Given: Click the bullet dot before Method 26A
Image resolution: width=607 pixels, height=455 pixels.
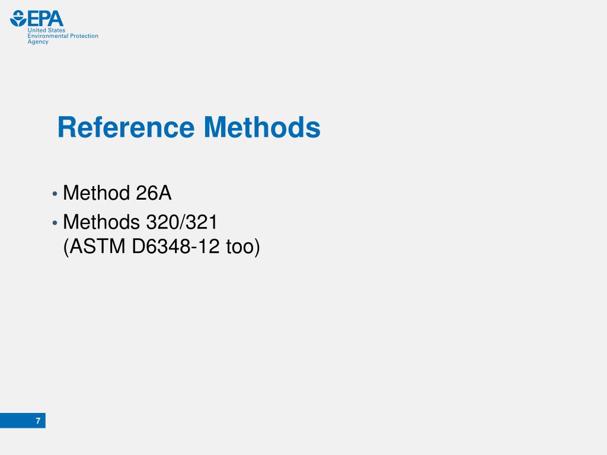Looking at the screenshot, I should pos(55,194).
